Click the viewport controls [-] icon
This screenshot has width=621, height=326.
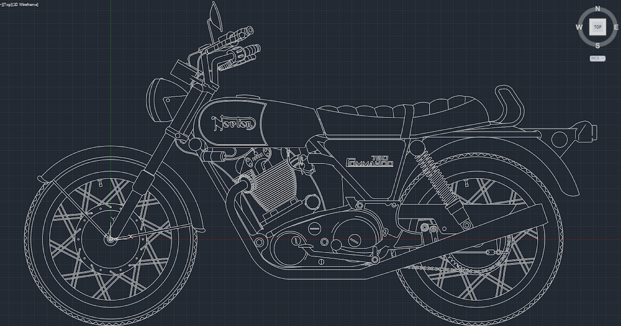1,4
